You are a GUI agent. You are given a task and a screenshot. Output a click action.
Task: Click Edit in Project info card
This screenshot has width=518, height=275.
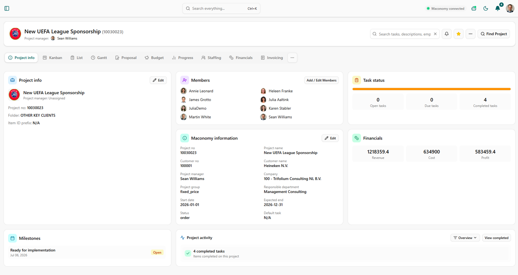pyautogui.click(x=158, y=80)
